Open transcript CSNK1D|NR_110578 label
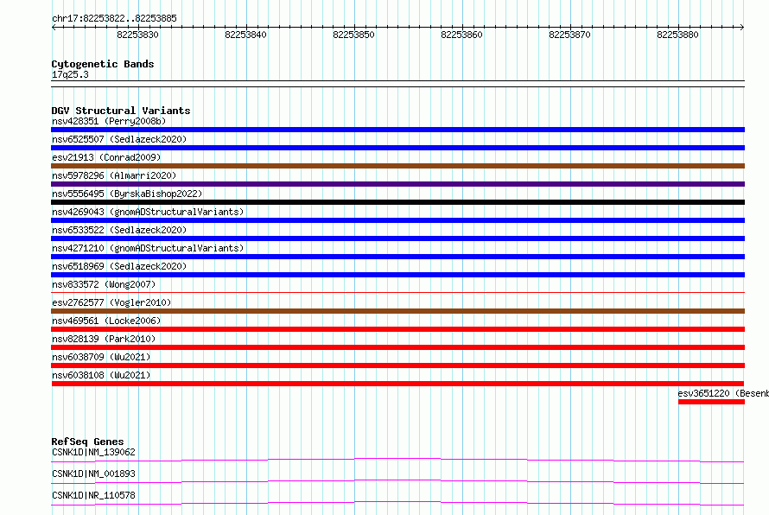The image size is (769, 515). coord(93,495)
